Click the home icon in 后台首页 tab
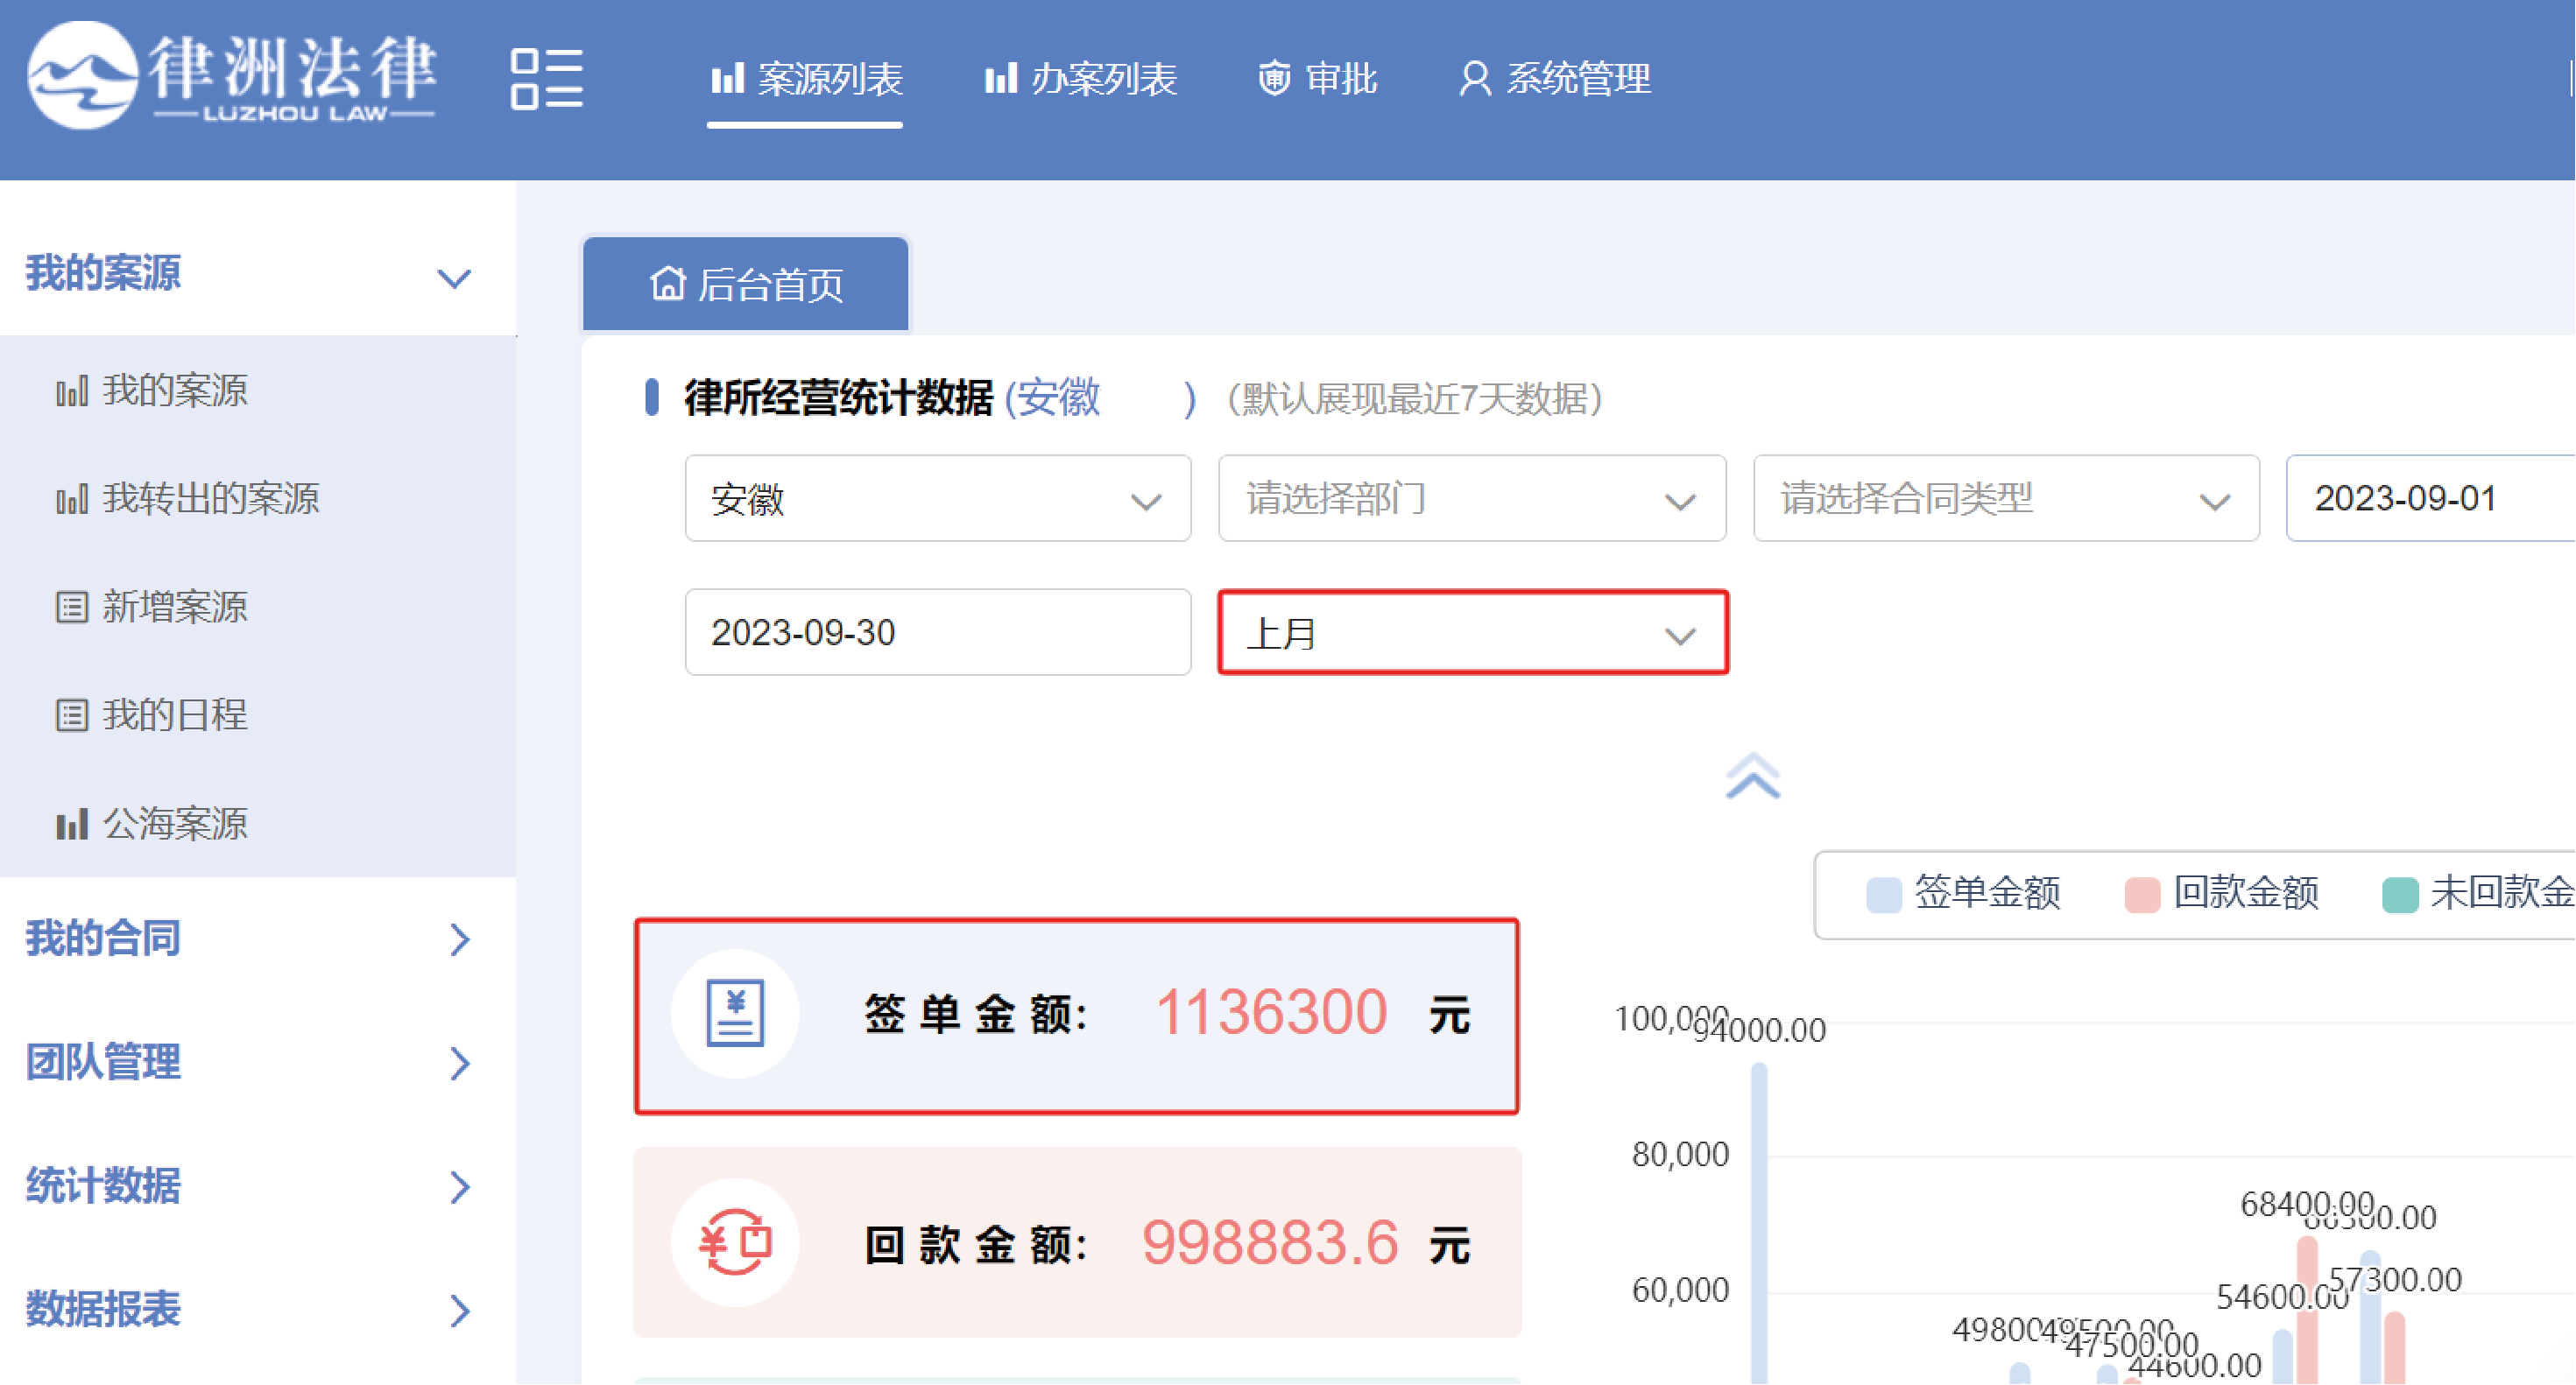This screenshot has width=2576, height=1385. coord(668,284)
